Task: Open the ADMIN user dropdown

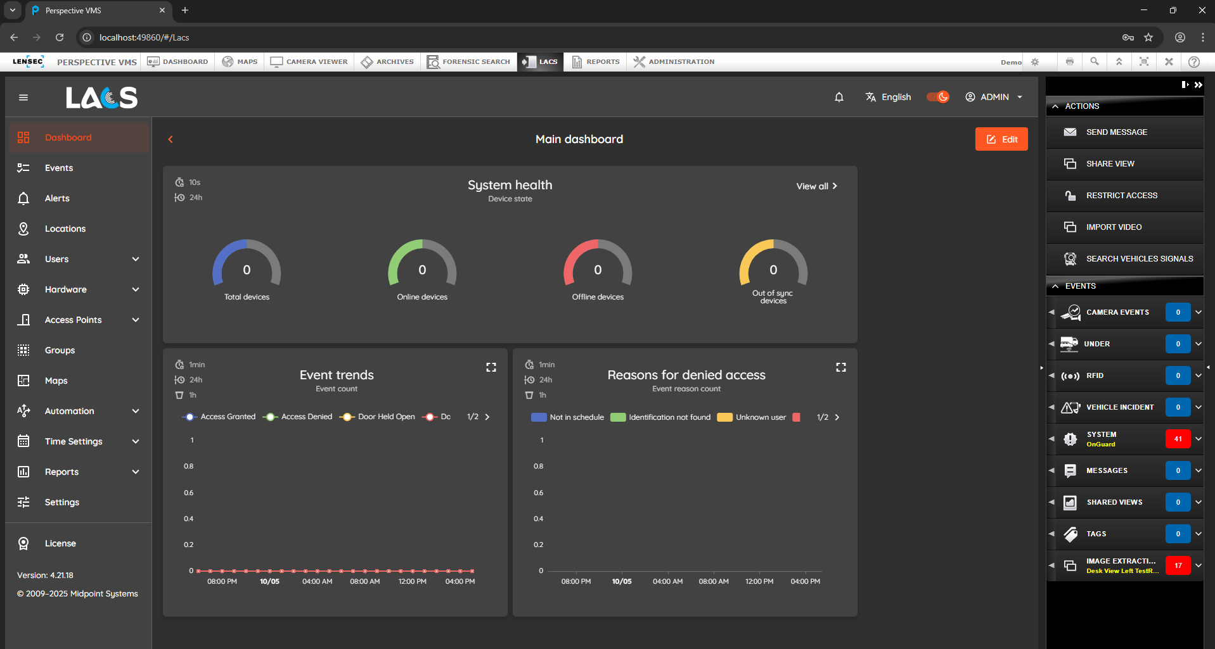Action: [x=993, y=97]
